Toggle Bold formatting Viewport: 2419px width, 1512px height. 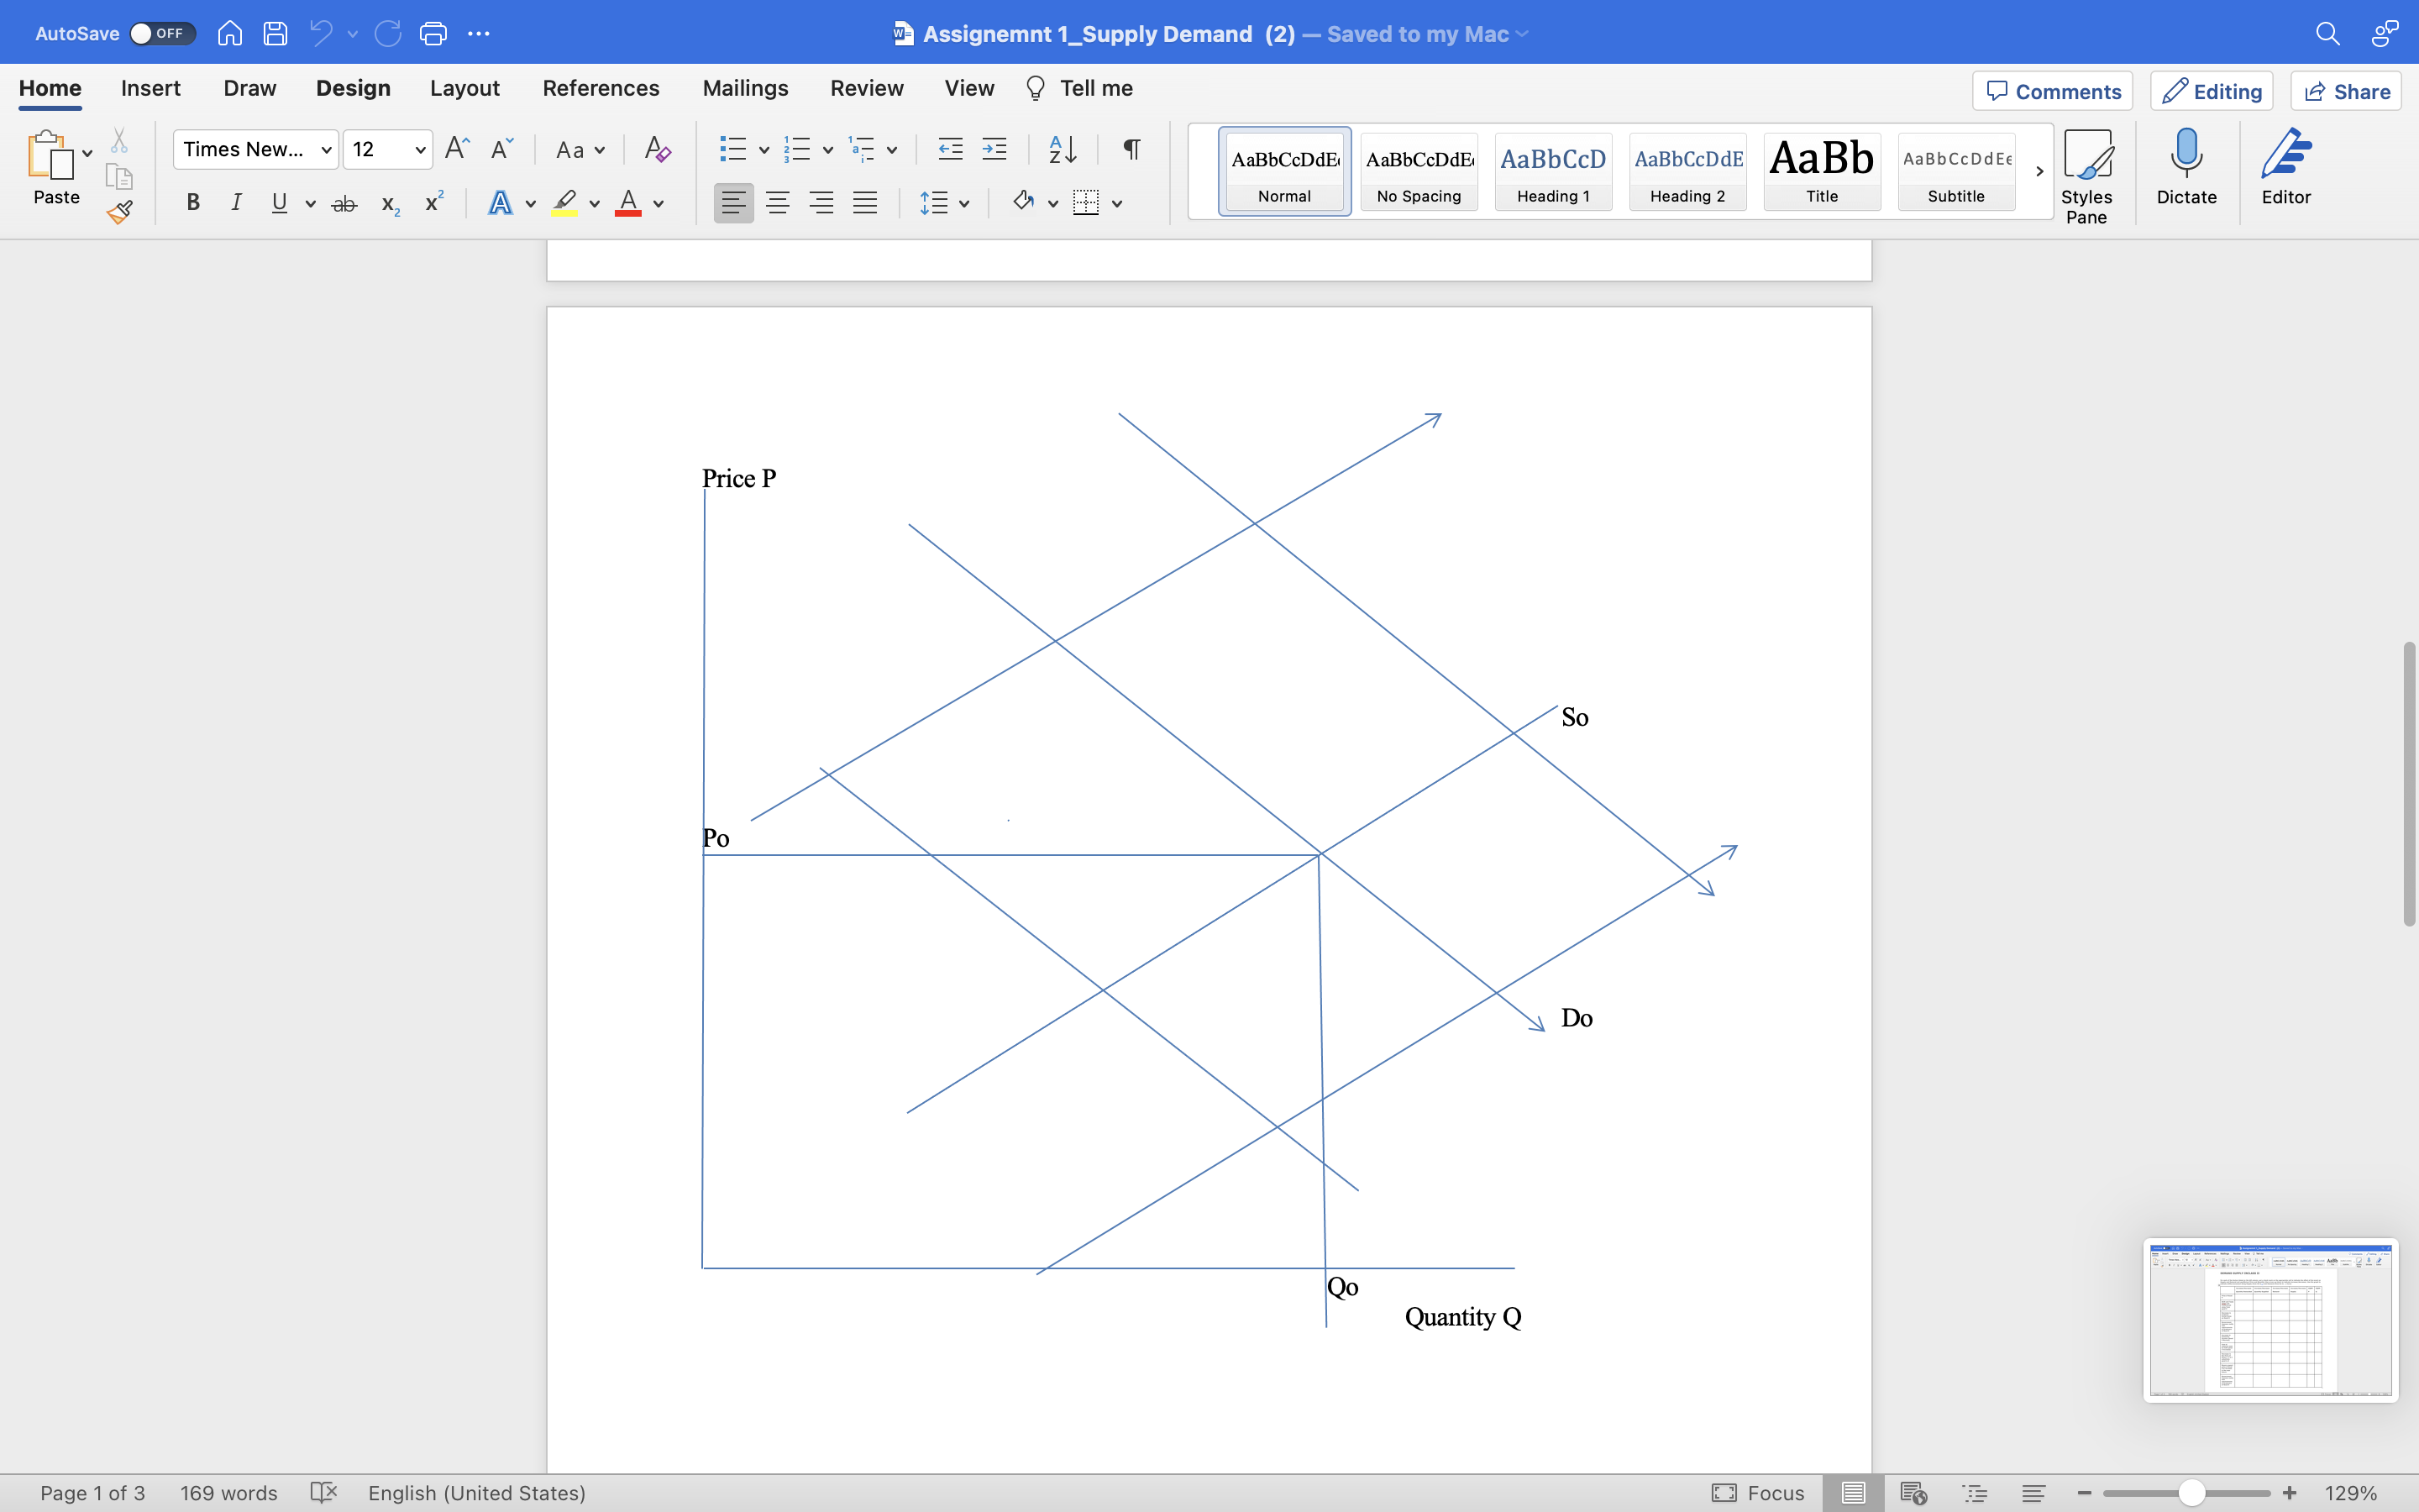[x=193, y=203]
